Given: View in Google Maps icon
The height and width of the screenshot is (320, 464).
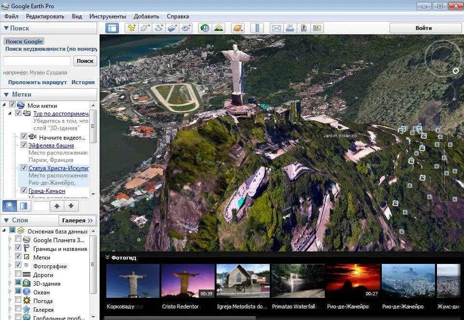Looking at the screenshot, I should click(317, 28).
